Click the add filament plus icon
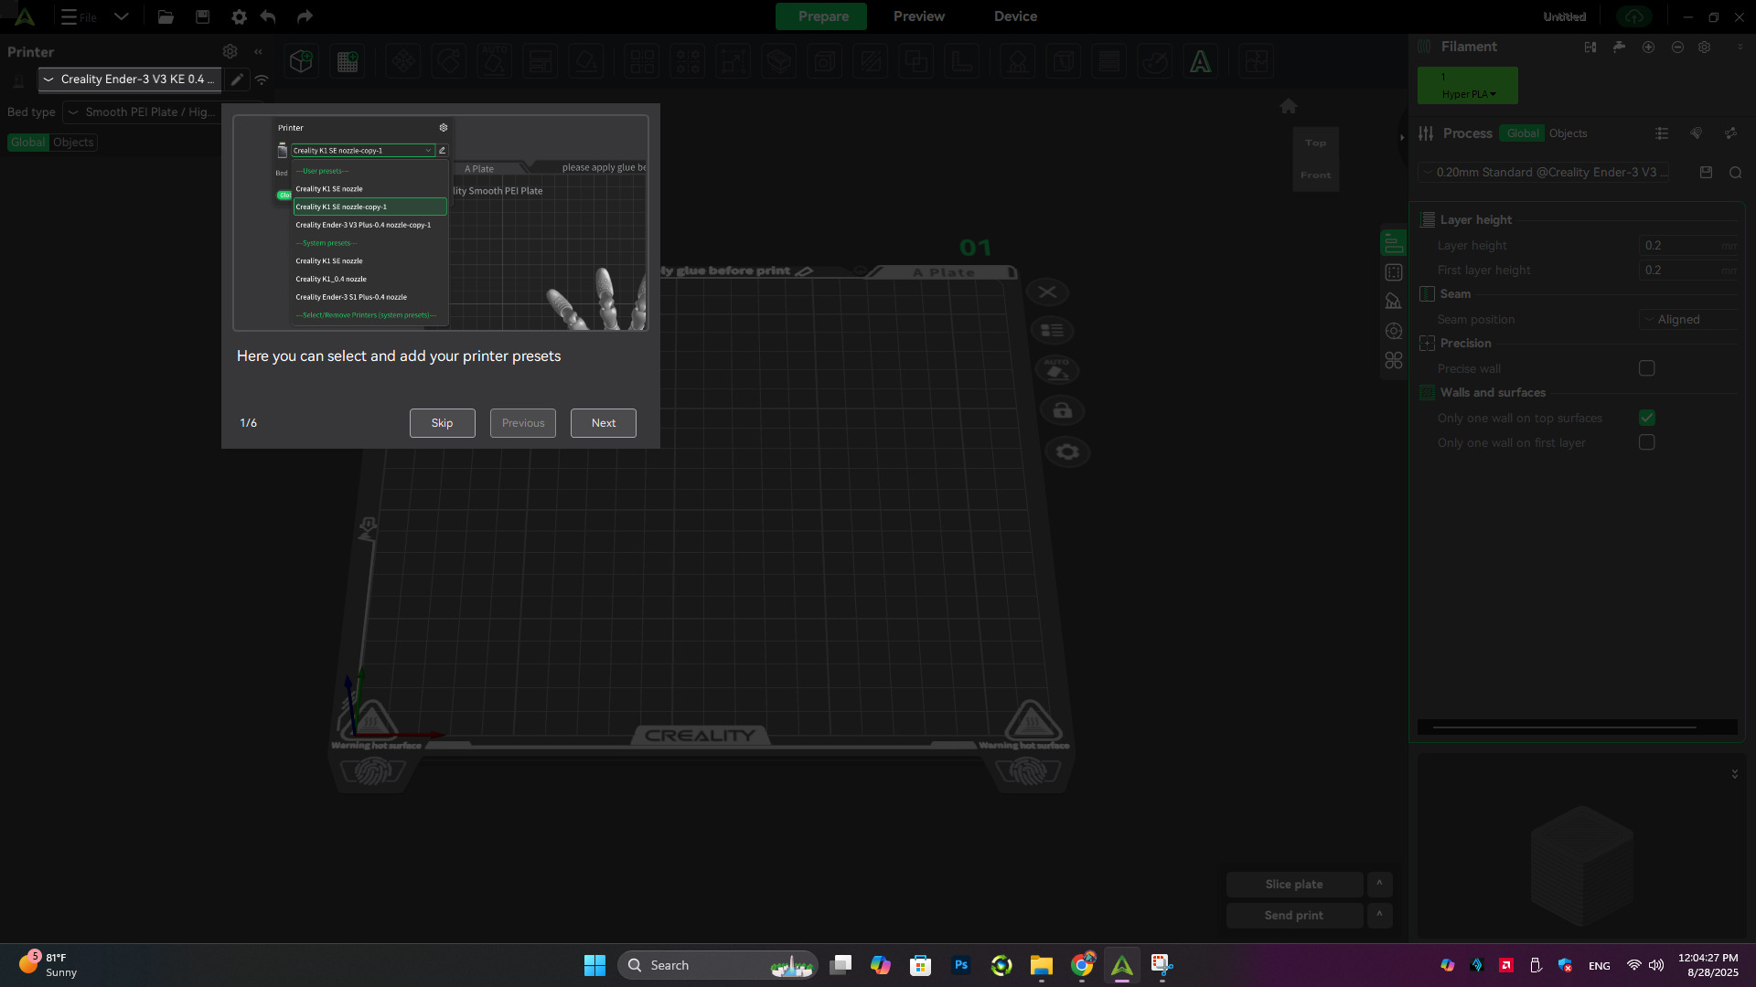This screenshot has height=987, width=1756. coord(1648,47)
